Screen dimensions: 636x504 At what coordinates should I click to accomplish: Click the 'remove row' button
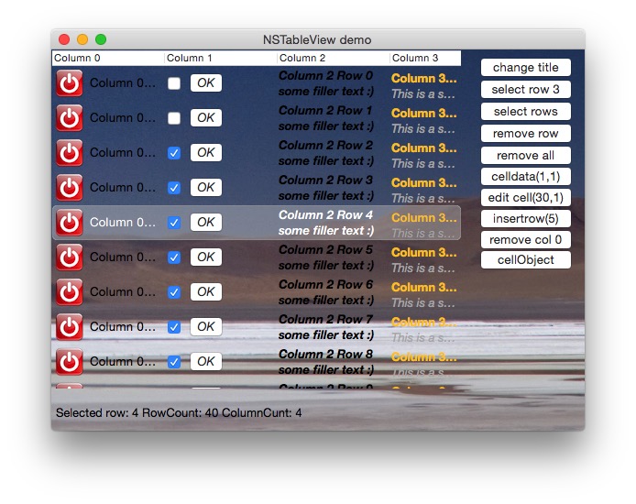tap(526, 134)
